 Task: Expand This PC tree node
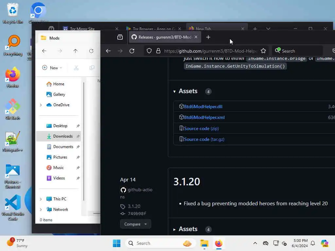[41, 199]
